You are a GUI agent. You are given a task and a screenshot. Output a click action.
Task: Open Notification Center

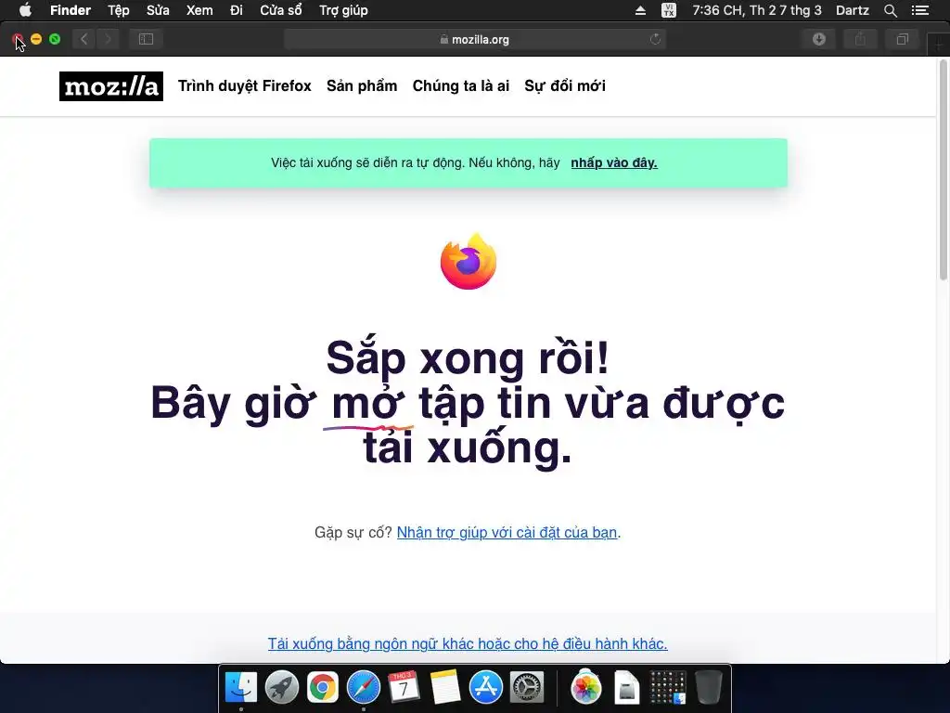point(919,10)
